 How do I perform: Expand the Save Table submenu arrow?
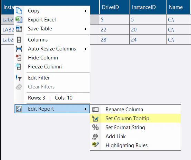click(86, 29)
